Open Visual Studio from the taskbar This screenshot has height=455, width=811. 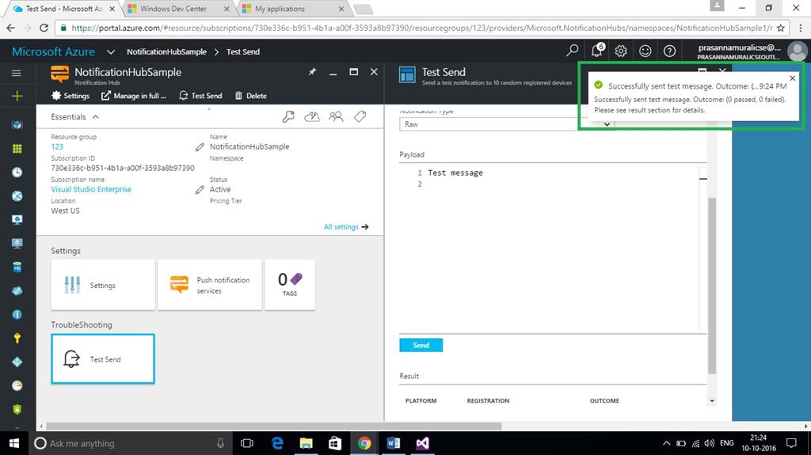coord(422,443)
